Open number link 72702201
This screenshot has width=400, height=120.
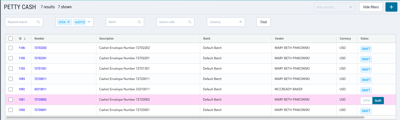[x=40, y=58]
